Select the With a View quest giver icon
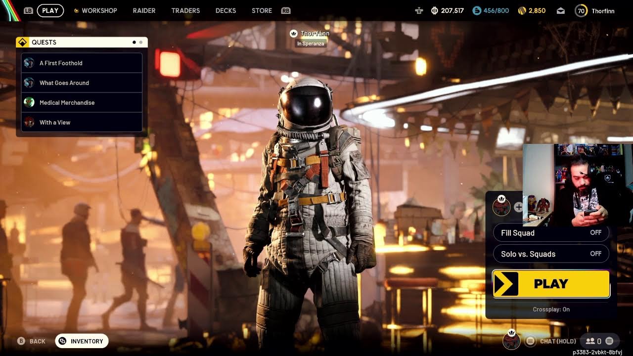 point(29,122)
